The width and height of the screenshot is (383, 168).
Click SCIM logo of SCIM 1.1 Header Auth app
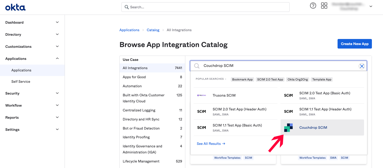click(x=288, y=111)
